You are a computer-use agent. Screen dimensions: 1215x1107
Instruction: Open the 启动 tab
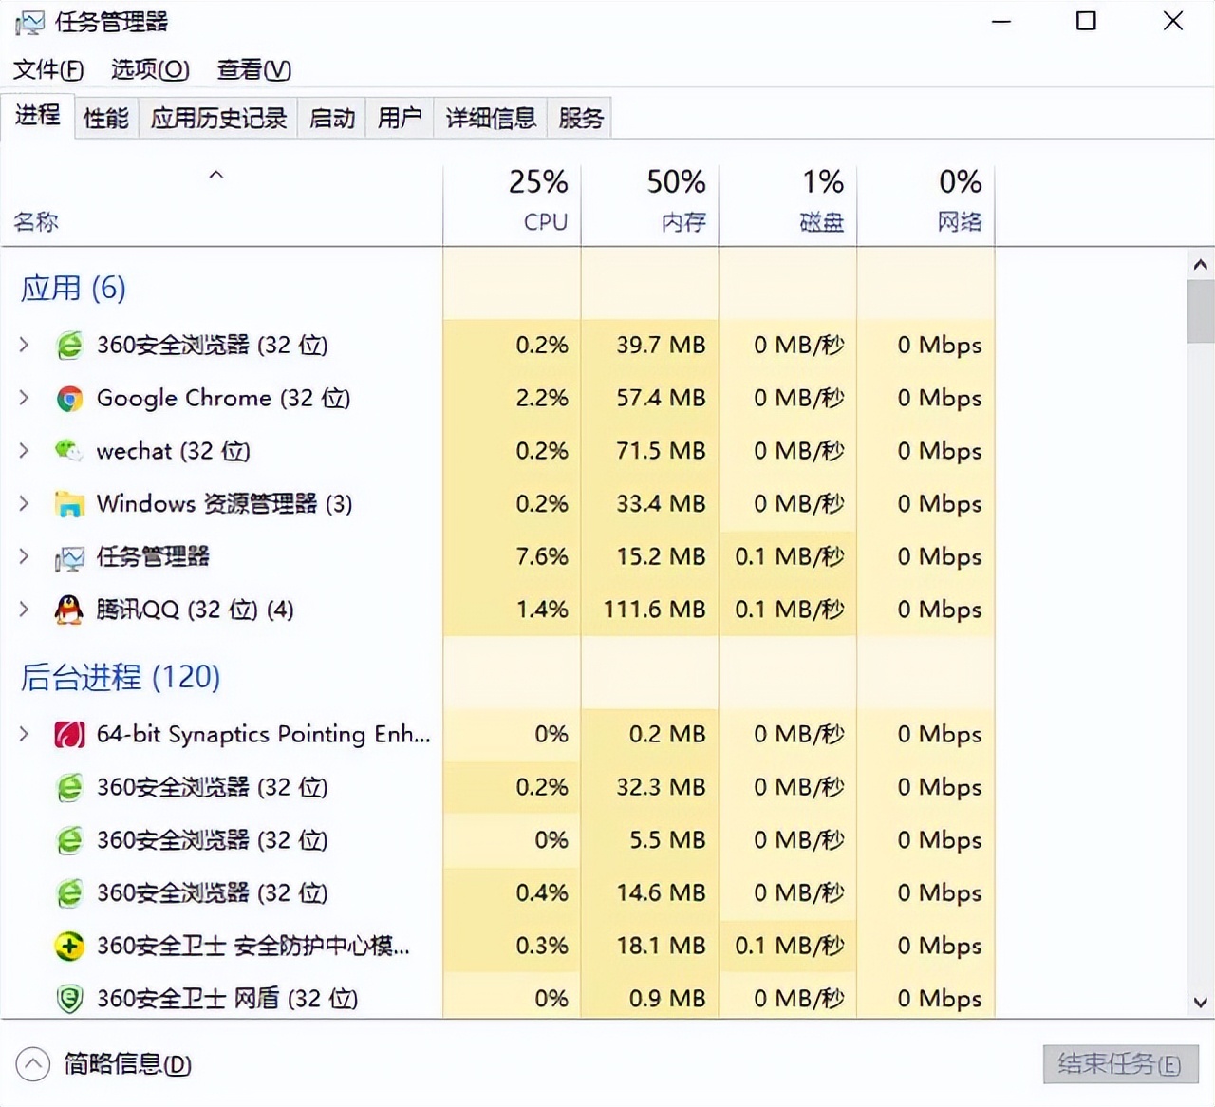pyautogui.click(x=330, y=117)
